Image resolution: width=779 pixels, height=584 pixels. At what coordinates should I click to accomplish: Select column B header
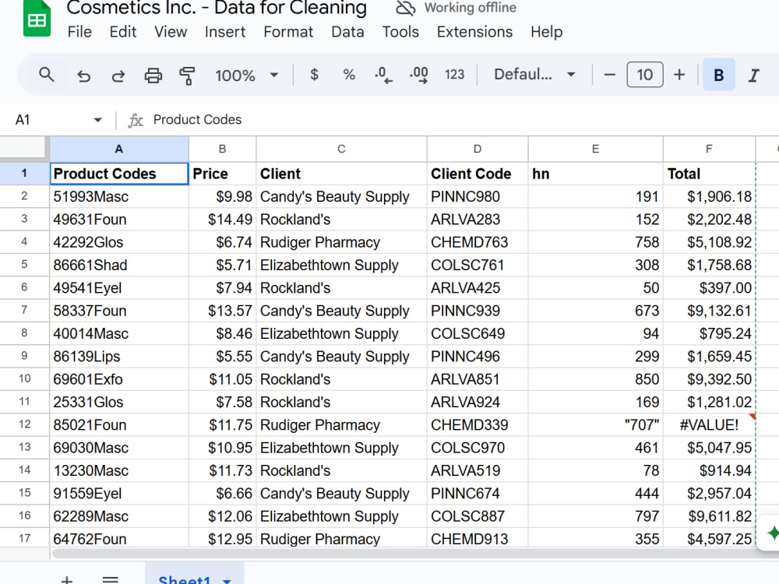222,149
